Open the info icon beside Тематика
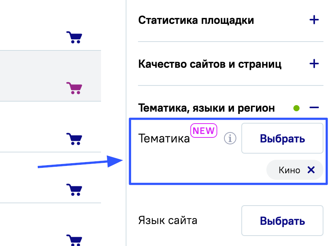This screenshot has height=246, width=330. point(230,138)
